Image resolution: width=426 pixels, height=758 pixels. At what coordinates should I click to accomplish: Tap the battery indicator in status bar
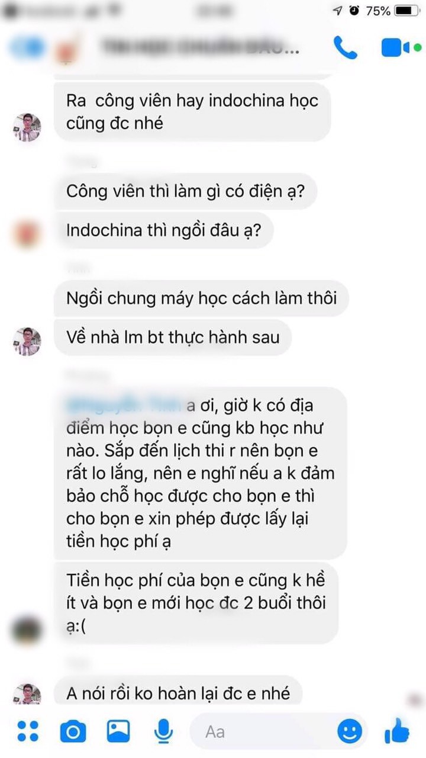click(x=407, y=11)
